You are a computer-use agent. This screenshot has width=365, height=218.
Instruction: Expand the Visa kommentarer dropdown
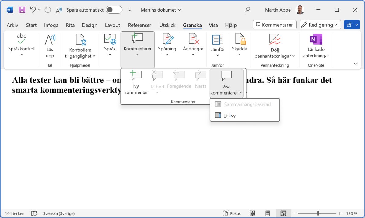226,93
